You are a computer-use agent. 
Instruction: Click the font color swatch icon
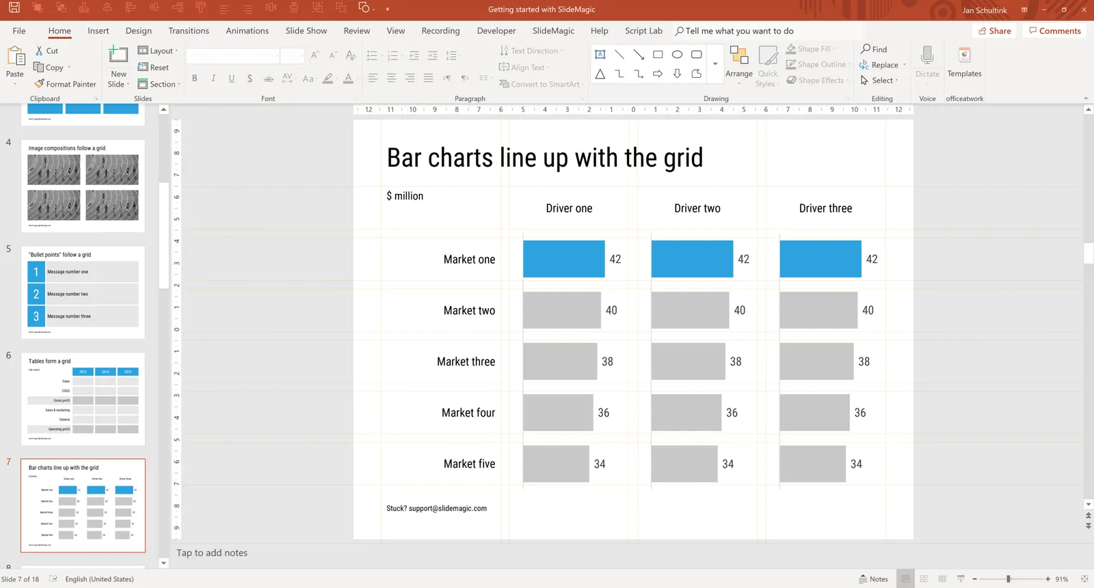[349, 79]
